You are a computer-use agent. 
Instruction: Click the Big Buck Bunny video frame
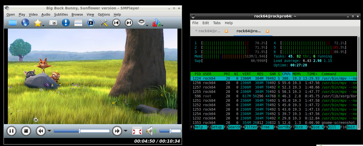click(92, 76)
